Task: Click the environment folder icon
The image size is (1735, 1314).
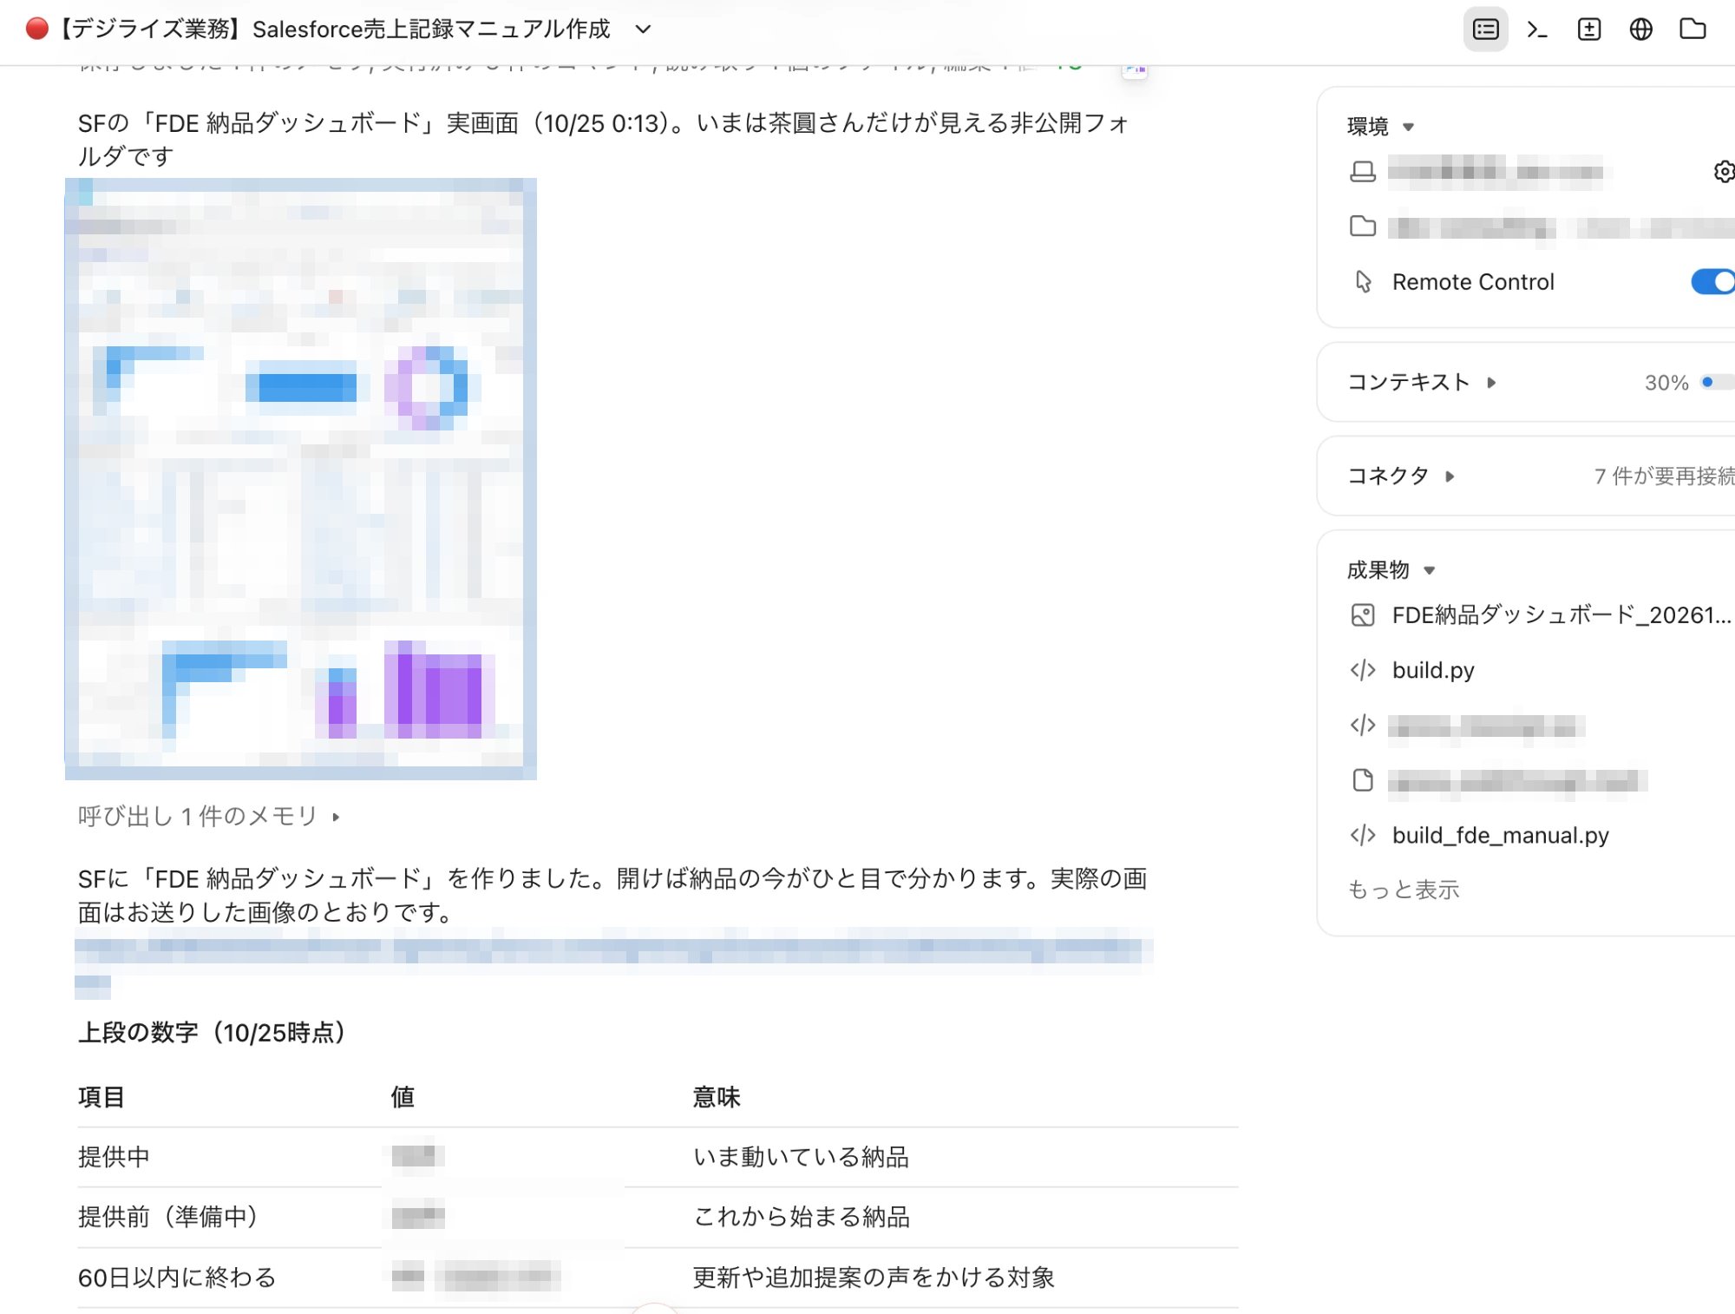Action: click(x=1363, y=227)
